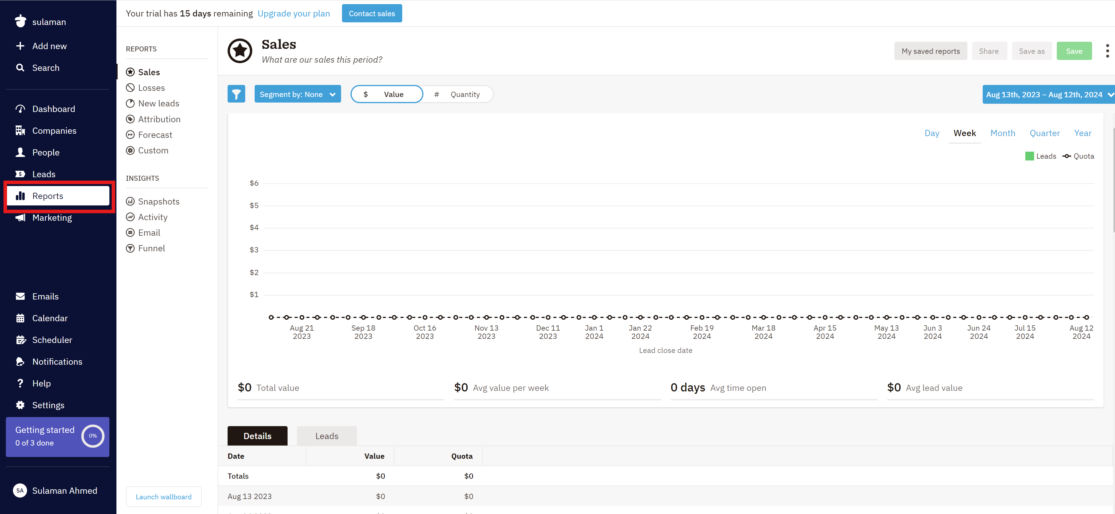Click the Dashboard gauge icon in sidebar

(x=20, y=109)
